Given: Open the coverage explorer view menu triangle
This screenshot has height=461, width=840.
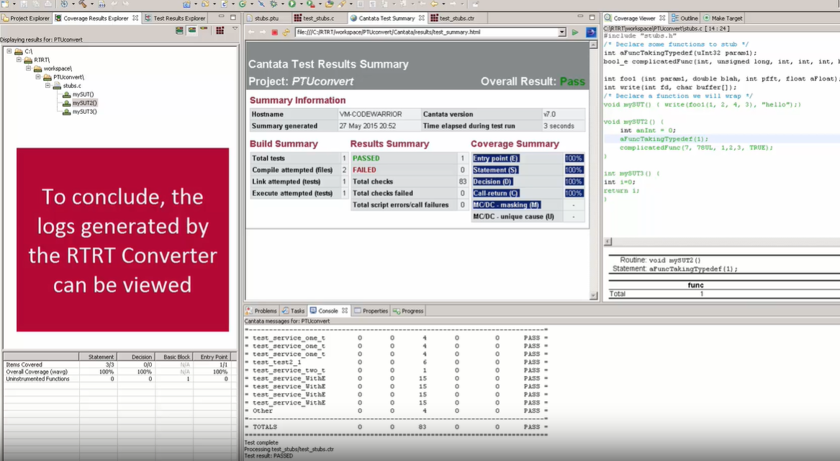Looking at the screenshot, I should [235, 29].
